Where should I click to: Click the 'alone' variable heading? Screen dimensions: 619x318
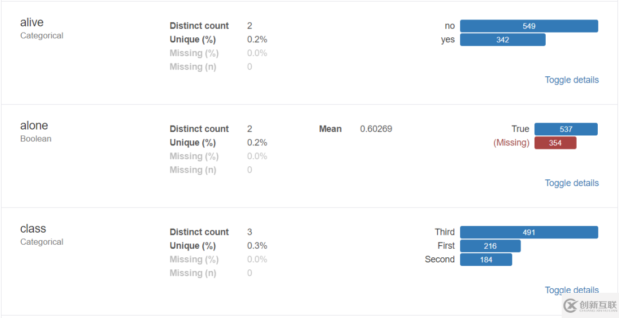[34, 126]
